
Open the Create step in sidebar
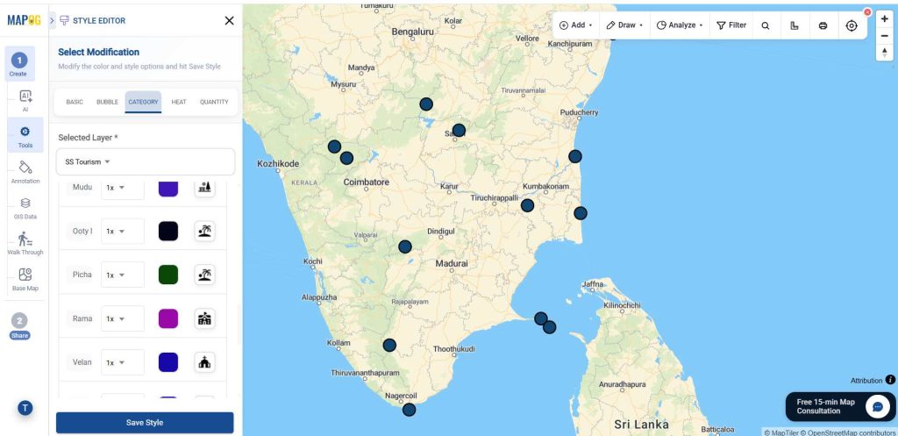(x=19, y=63)
